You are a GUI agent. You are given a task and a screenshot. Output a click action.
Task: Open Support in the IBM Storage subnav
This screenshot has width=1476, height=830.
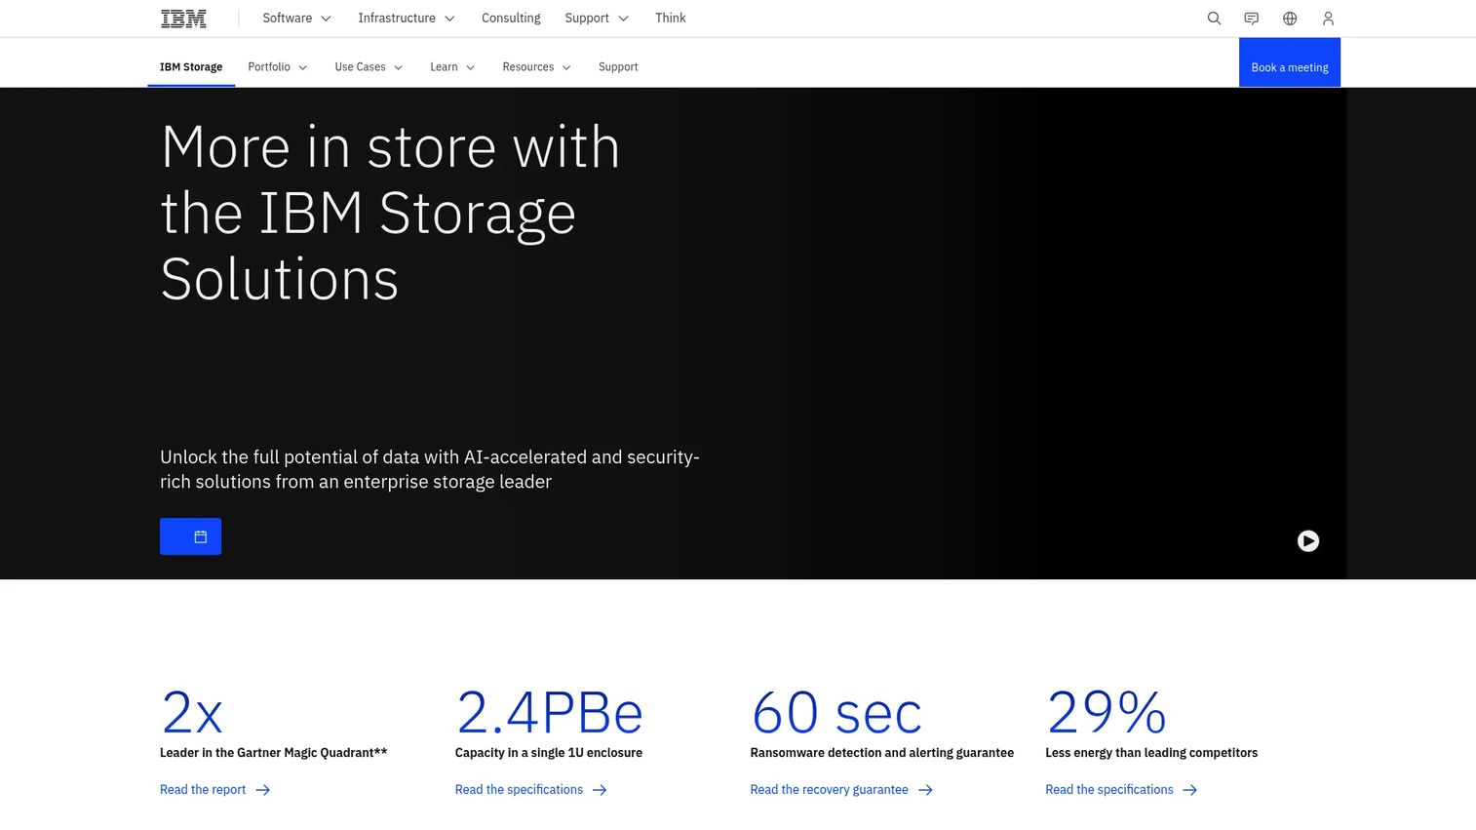(x=618, y=67)
